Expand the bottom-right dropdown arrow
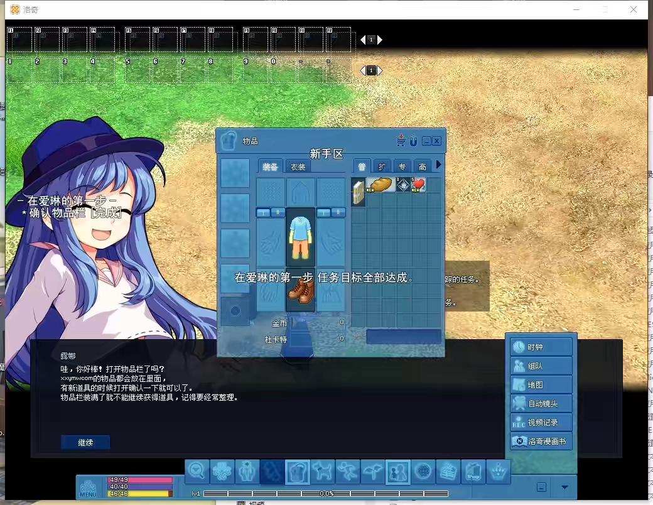This screenshot has height=505, width=653. 564,487
